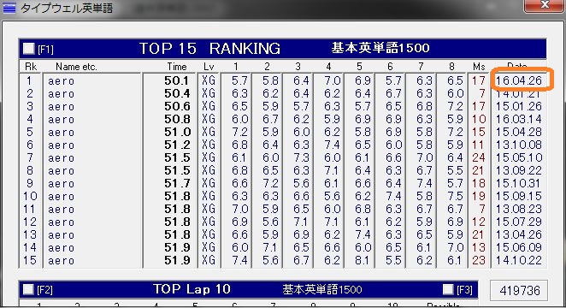Click the date 15.07.29
The image size is (566, 308).
click(519, 222)
